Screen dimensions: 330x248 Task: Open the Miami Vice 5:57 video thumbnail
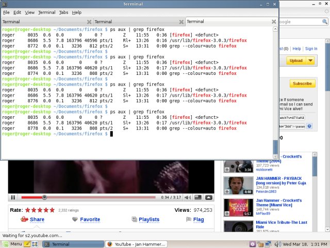[238, 208]
